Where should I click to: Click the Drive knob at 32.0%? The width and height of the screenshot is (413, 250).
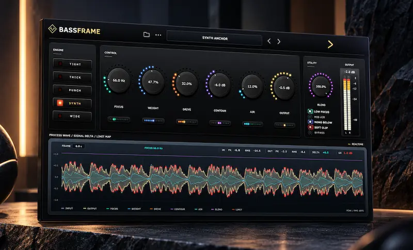pos(186,84)
